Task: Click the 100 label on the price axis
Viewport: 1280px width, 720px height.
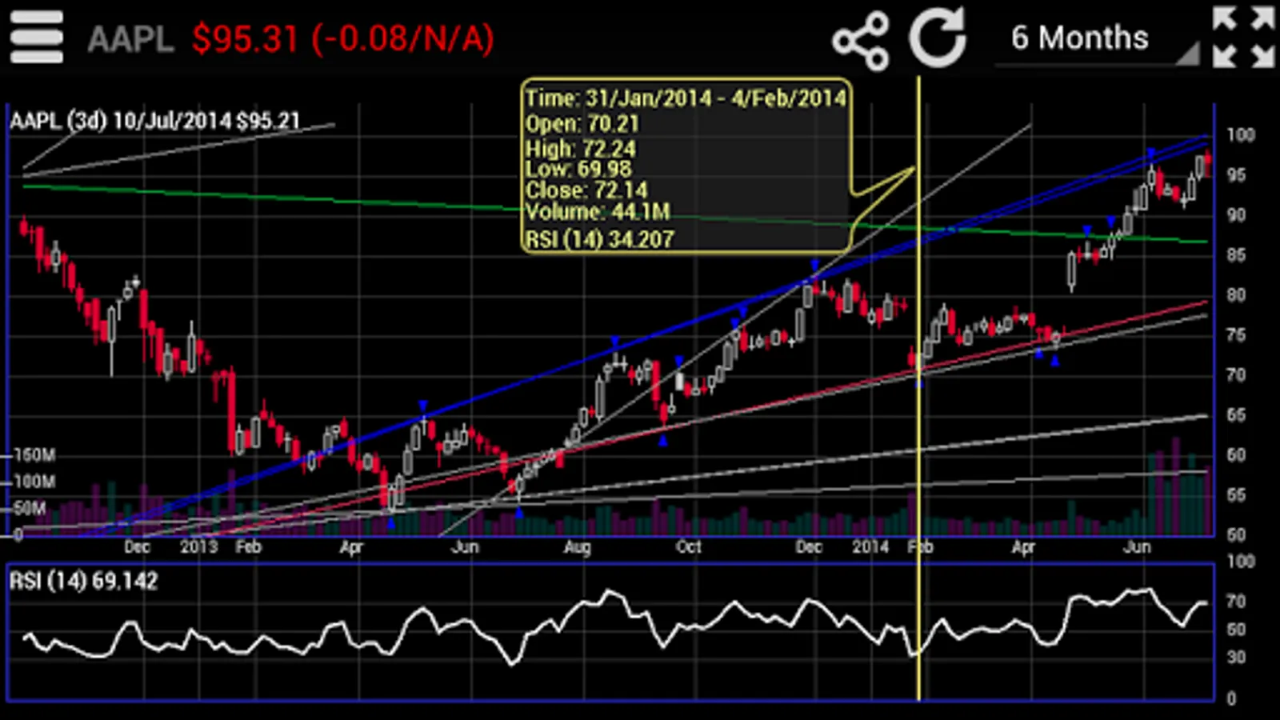Action: click(1241, 135)
